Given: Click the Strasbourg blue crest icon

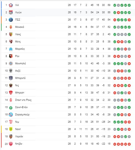Looking at the screenshot, I should click(x=11, y=115).
